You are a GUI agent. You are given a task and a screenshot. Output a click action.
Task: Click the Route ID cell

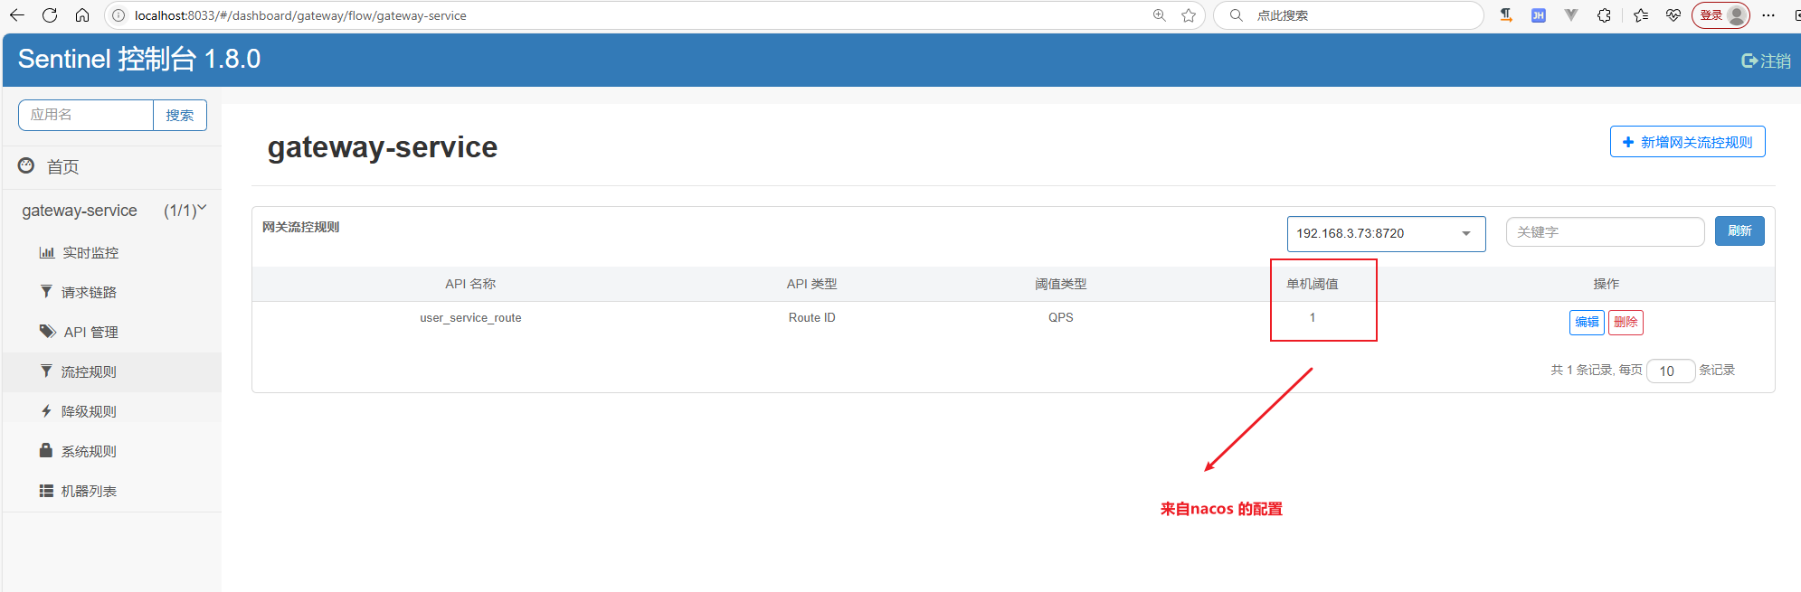pyautogui.click(x=811, y=318)
